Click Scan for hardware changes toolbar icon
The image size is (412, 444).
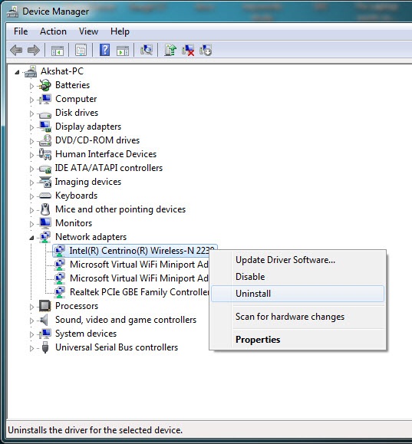coord(147,50)
